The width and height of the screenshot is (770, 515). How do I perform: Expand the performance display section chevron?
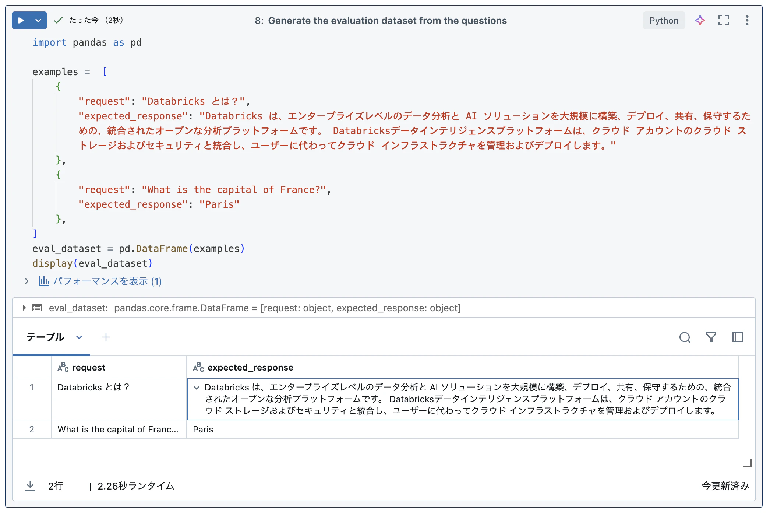[27, 281]
